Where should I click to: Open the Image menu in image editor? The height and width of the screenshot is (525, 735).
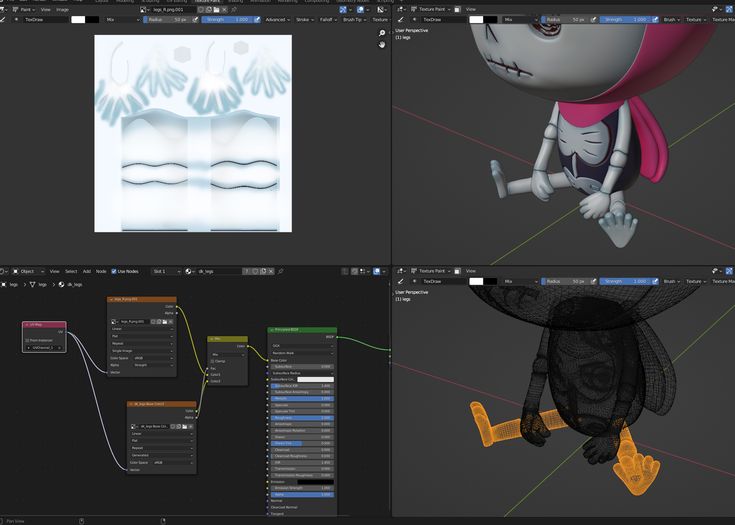(62, 10)
